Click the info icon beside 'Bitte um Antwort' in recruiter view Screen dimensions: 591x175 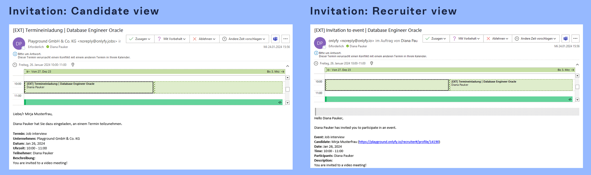pos(316,53)
